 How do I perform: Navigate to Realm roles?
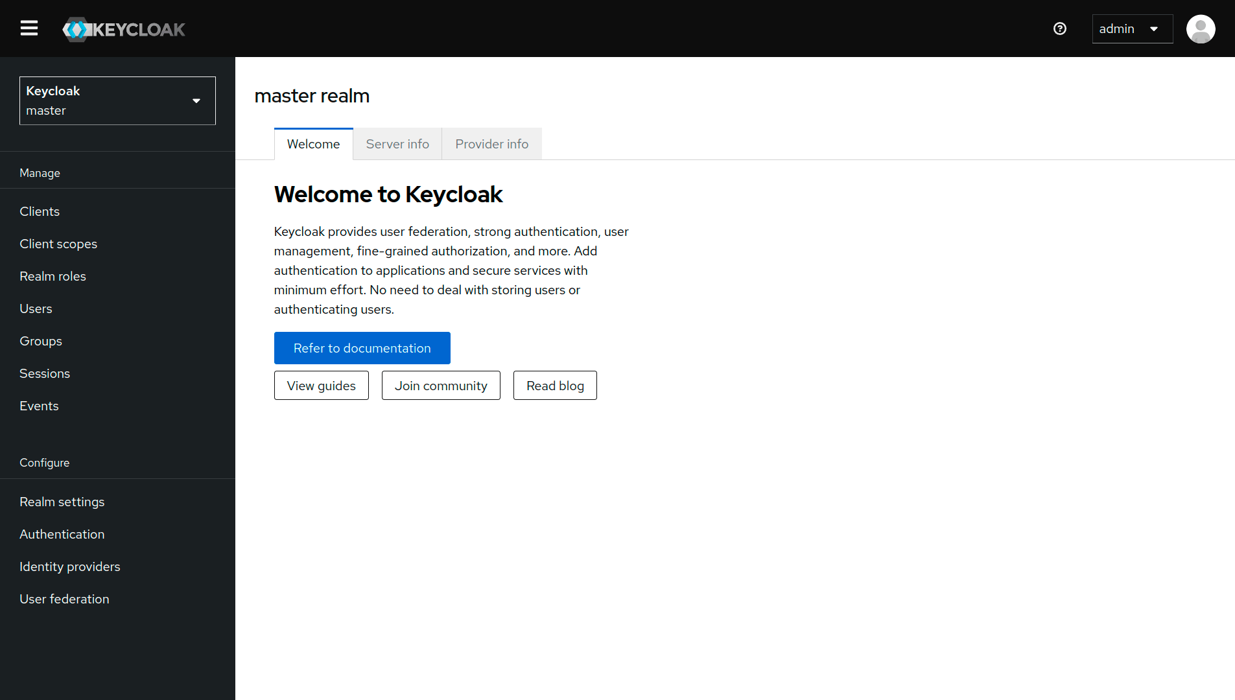point(53,276)
